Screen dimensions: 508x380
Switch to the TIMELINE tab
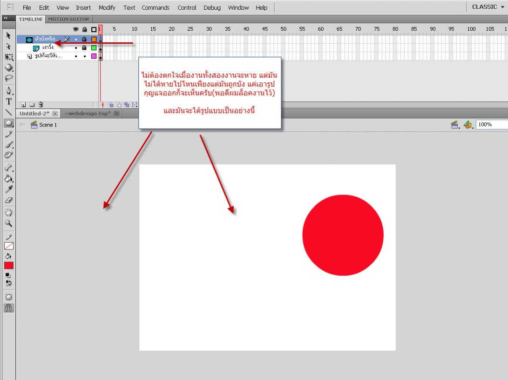[x=31, y=19]
